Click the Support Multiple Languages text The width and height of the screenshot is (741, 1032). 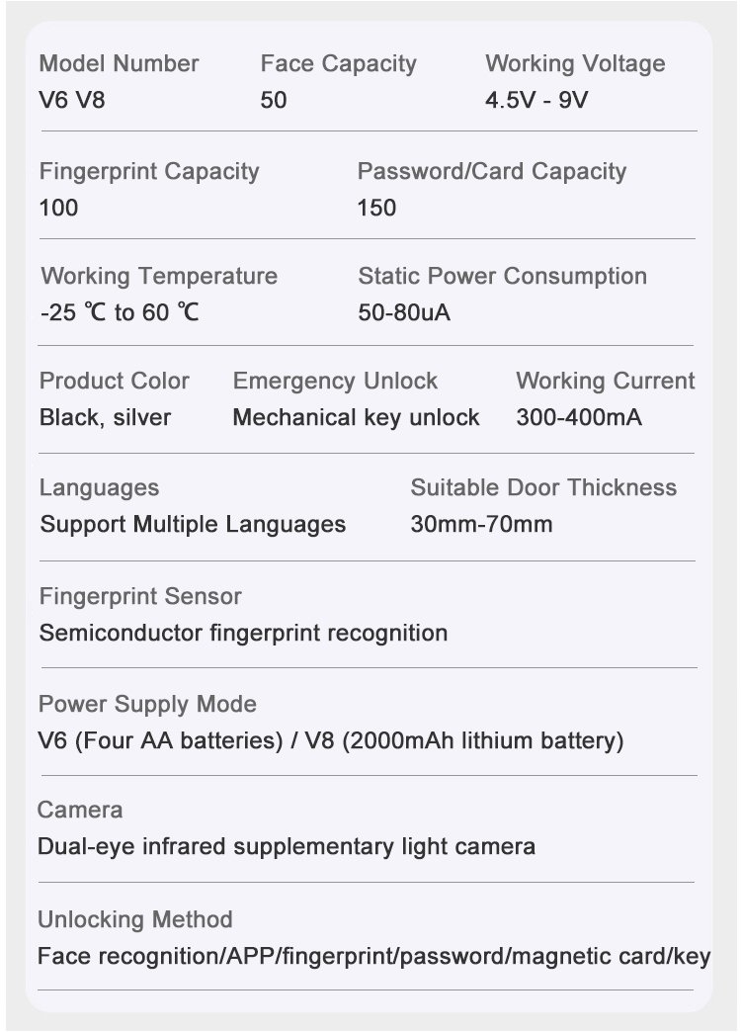click(193, 525)
